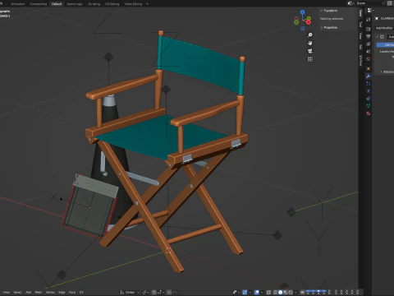Open the Add Modifier dropdown
Screen dimensions: 394x296
click(x=384, y=28)
